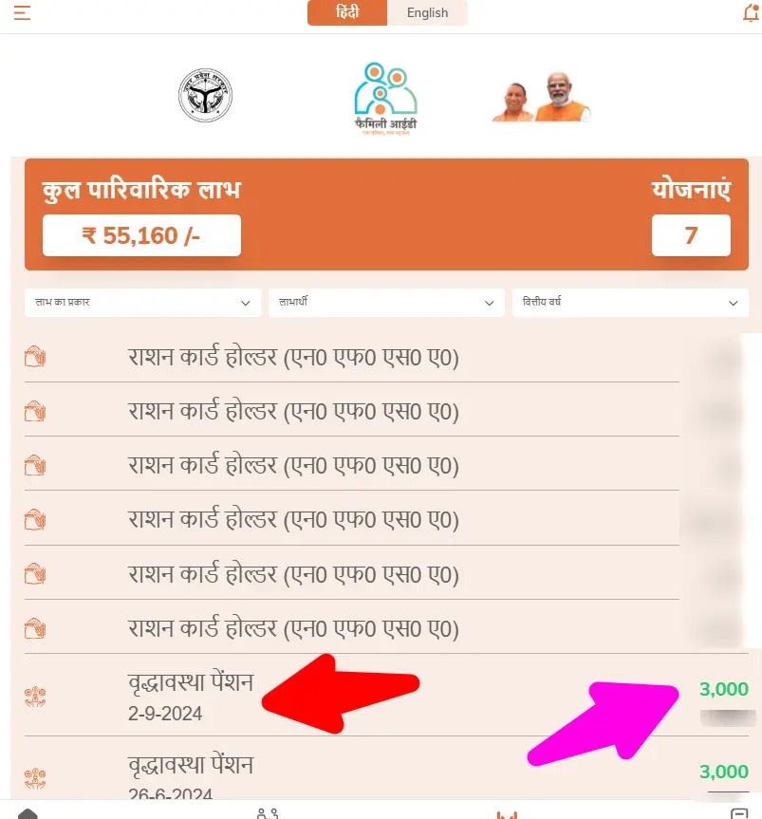
Task: Expand the लाभार्थी dropdown
Action: (x=386, y=303)
